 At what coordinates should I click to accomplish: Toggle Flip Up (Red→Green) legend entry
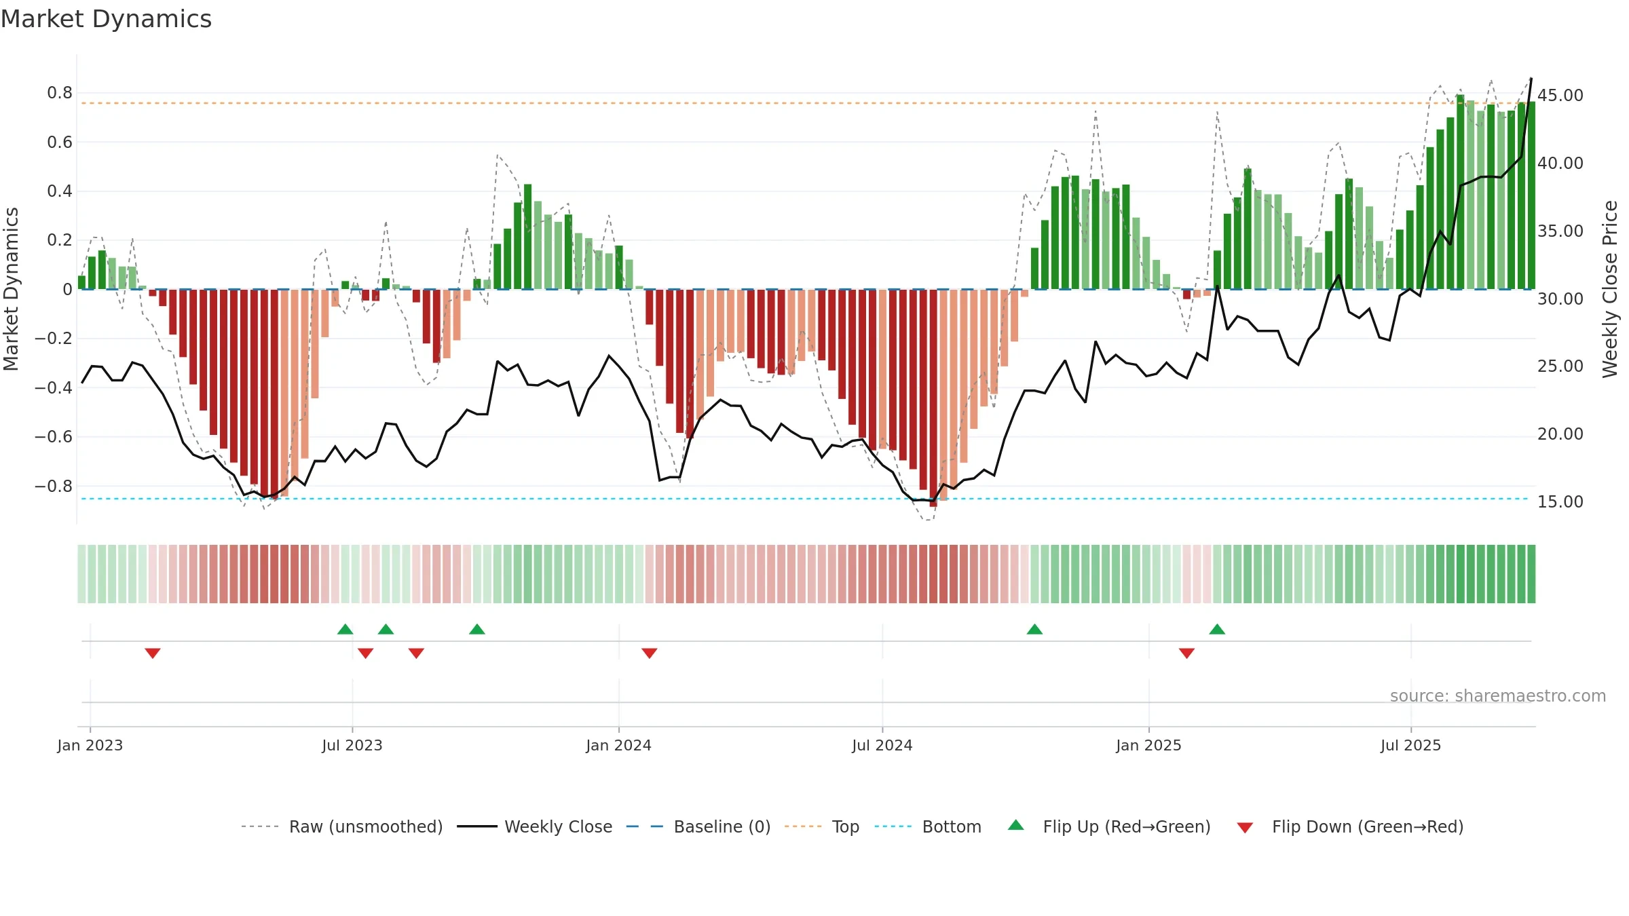1109,826
